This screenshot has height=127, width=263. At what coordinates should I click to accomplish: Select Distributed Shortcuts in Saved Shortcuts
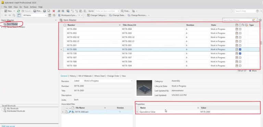click(16, 111)
